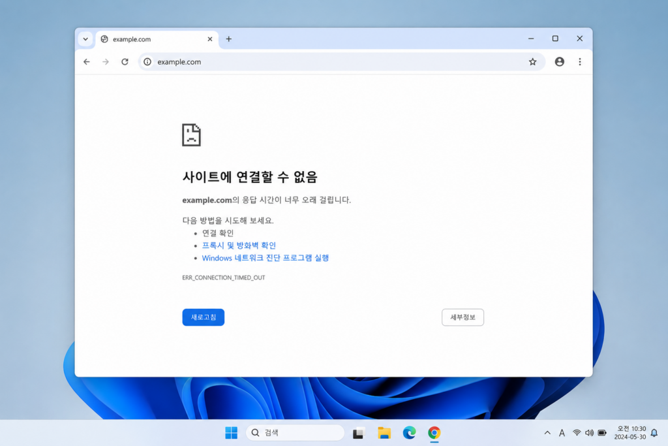Open Chrome's three-dot menu
The image size is (668, 446).
click(x=580, y=62)
